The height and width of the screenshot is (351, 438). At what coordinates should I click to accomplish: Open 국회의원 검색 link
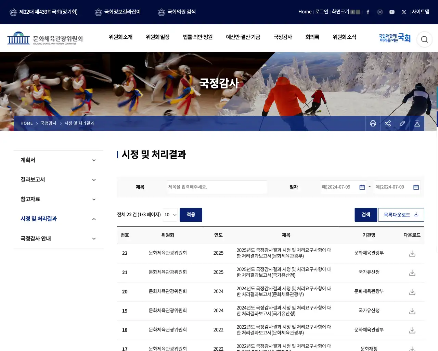click(177, 12)
